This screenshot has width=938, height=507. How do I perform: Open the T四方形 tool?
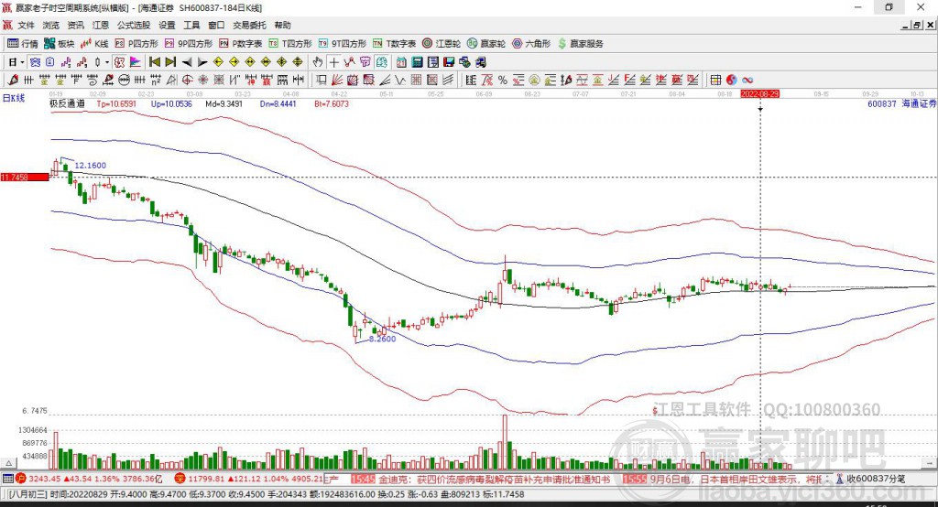click(290, 44)
